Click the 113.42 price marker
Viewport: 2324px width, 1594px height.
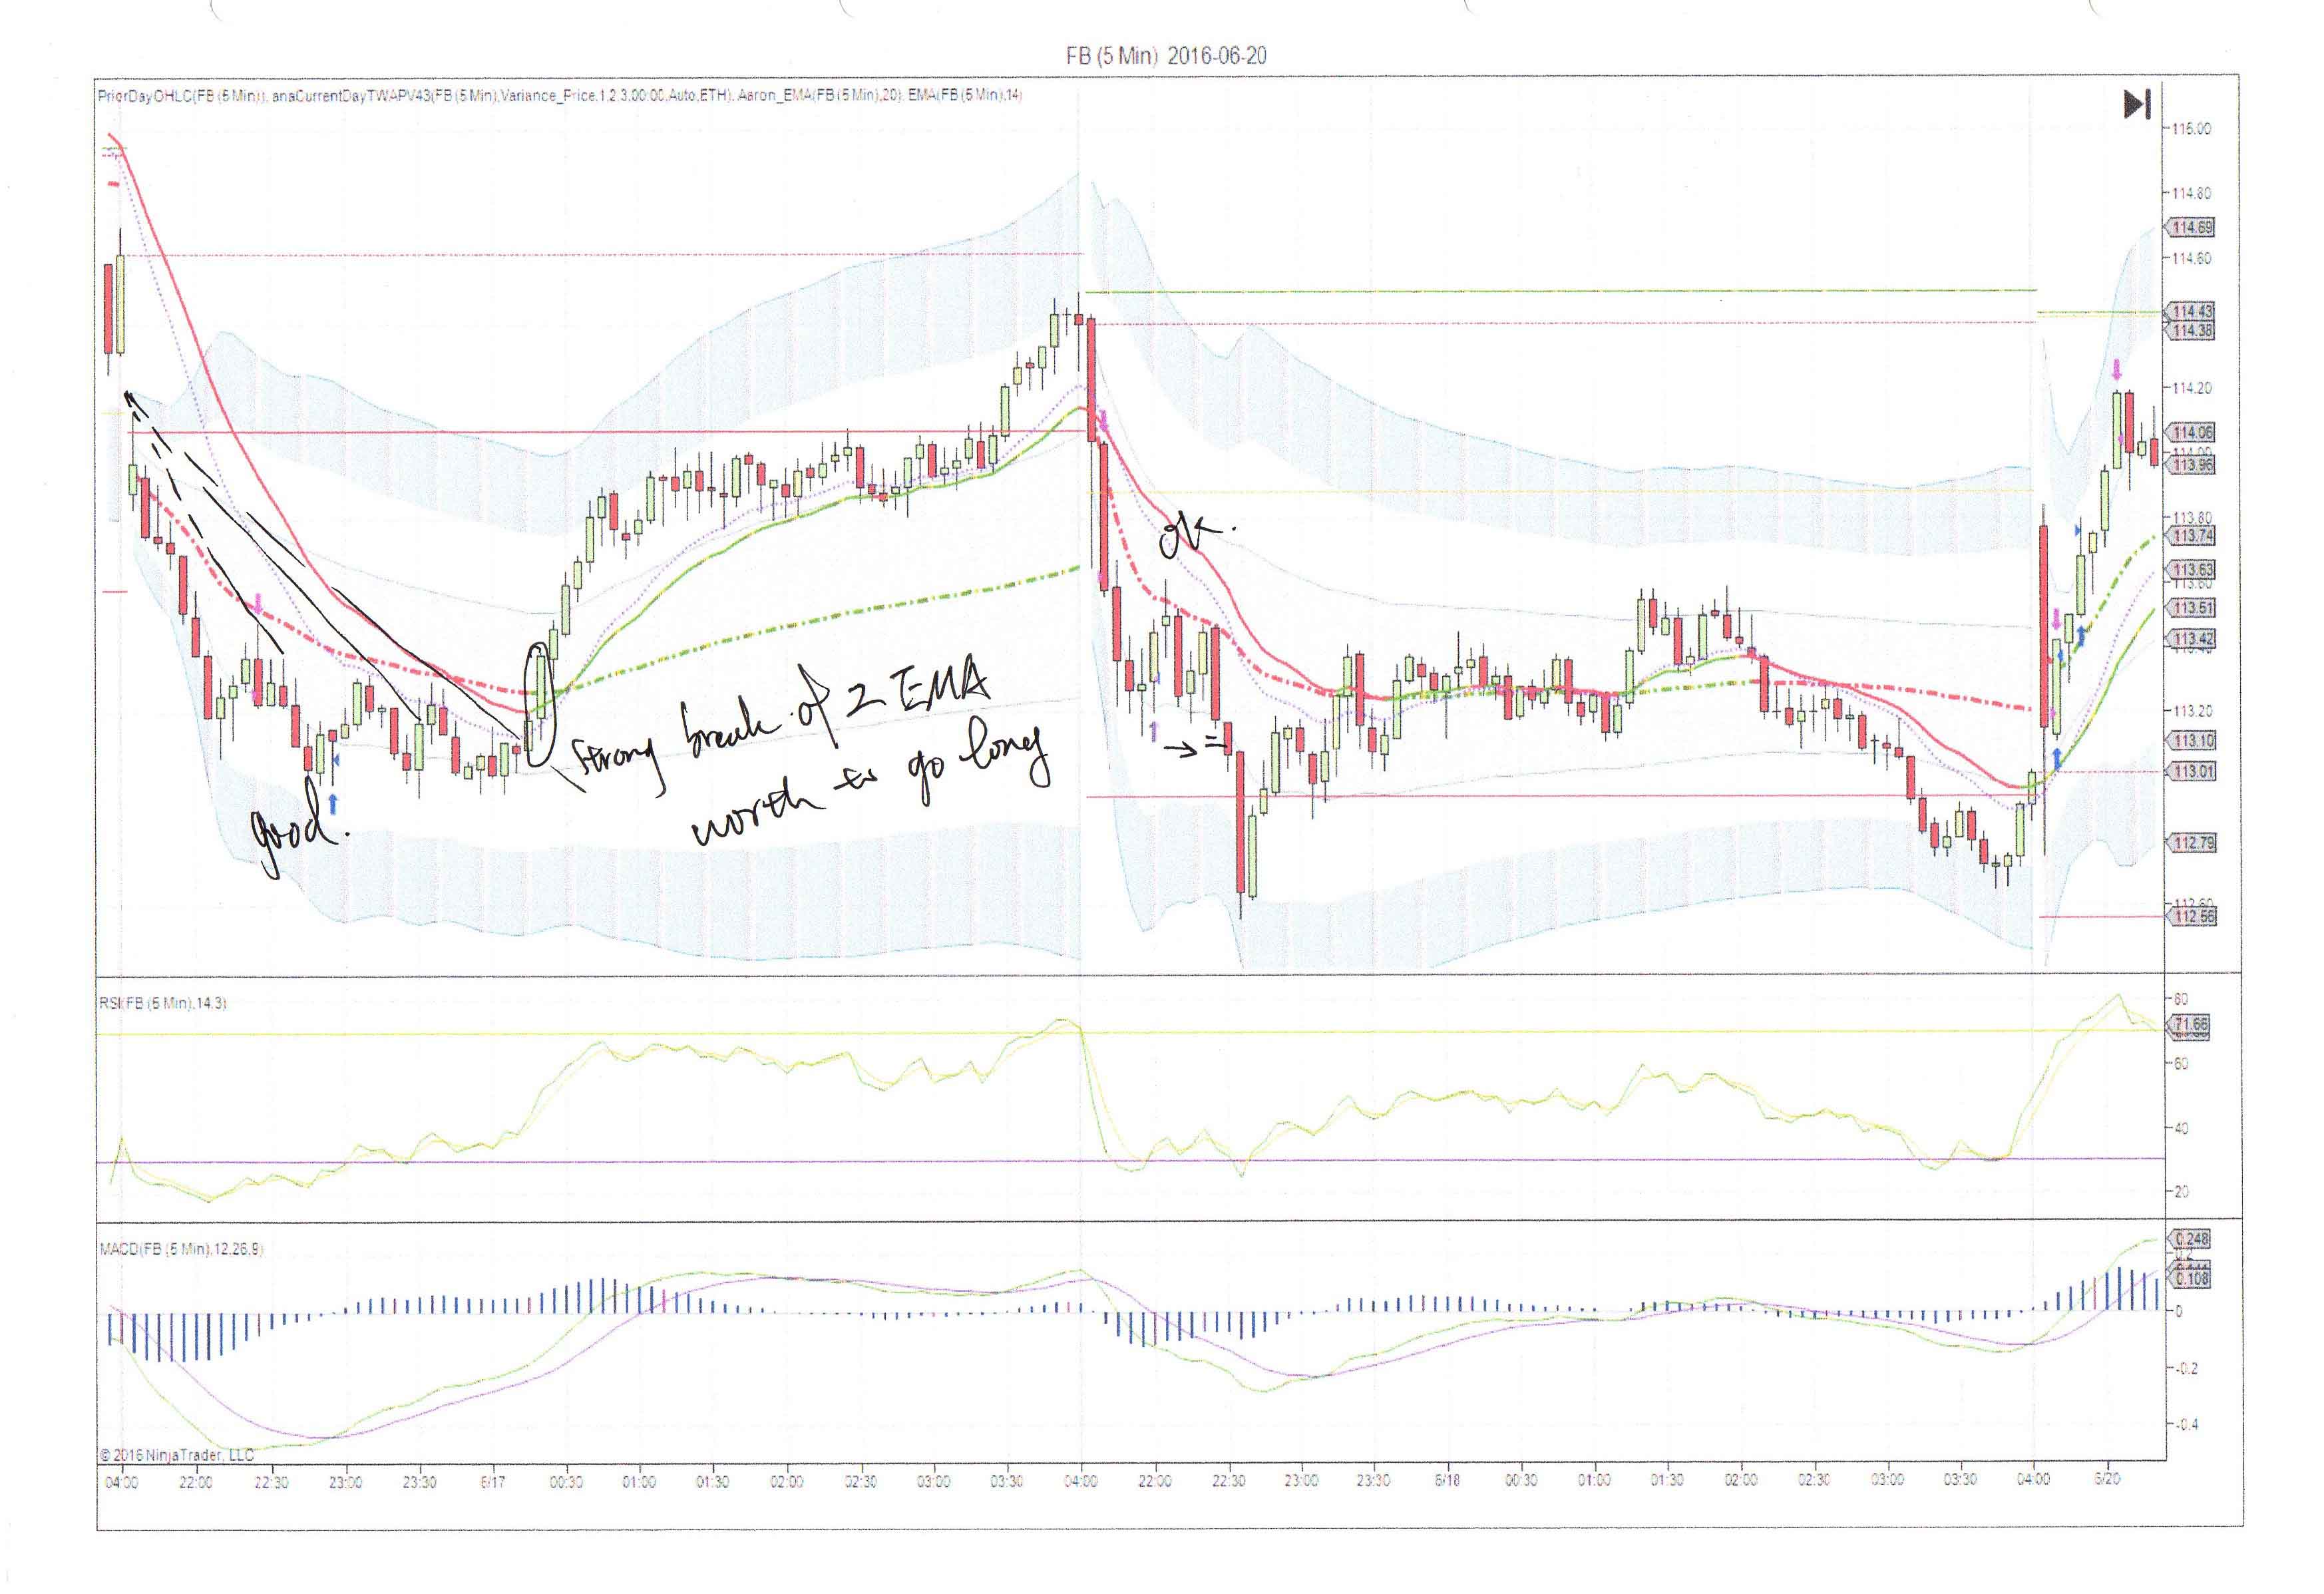tap(2191, 639)
